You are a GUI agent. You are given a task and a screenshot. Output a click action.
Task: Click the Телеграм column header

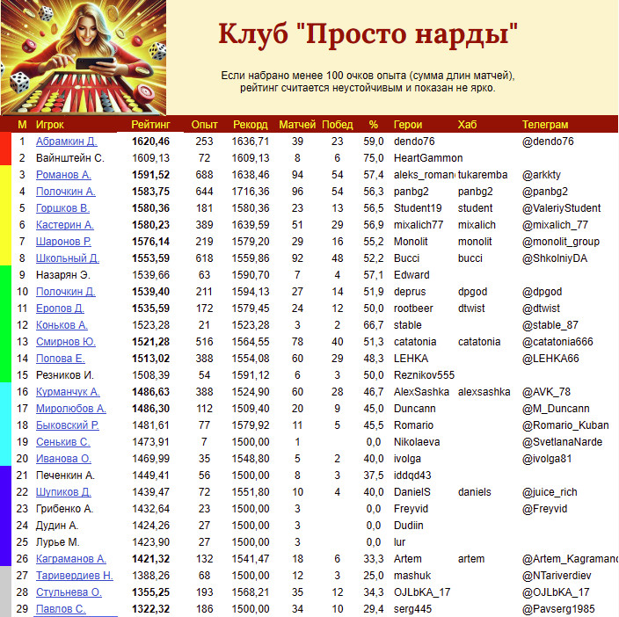[545, 125]
